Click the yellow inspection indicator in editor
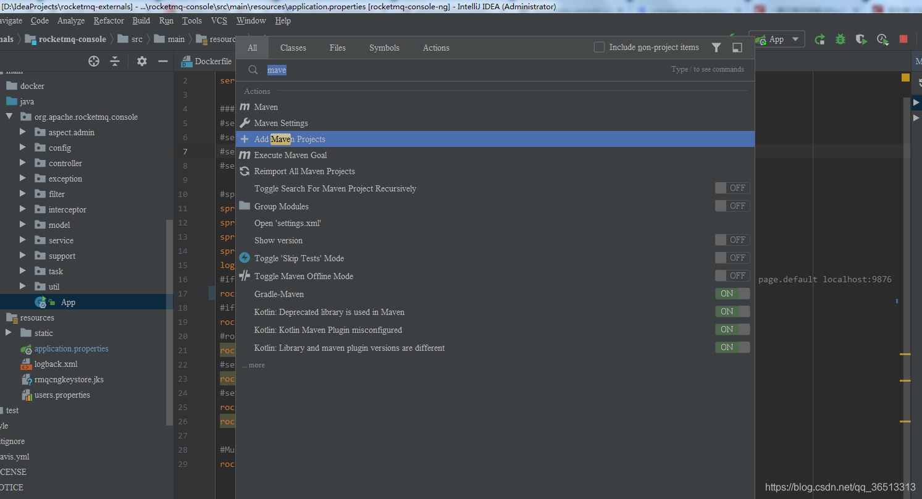Image resolution: width=922 pixels, height=499 pixels. (905, 77)
